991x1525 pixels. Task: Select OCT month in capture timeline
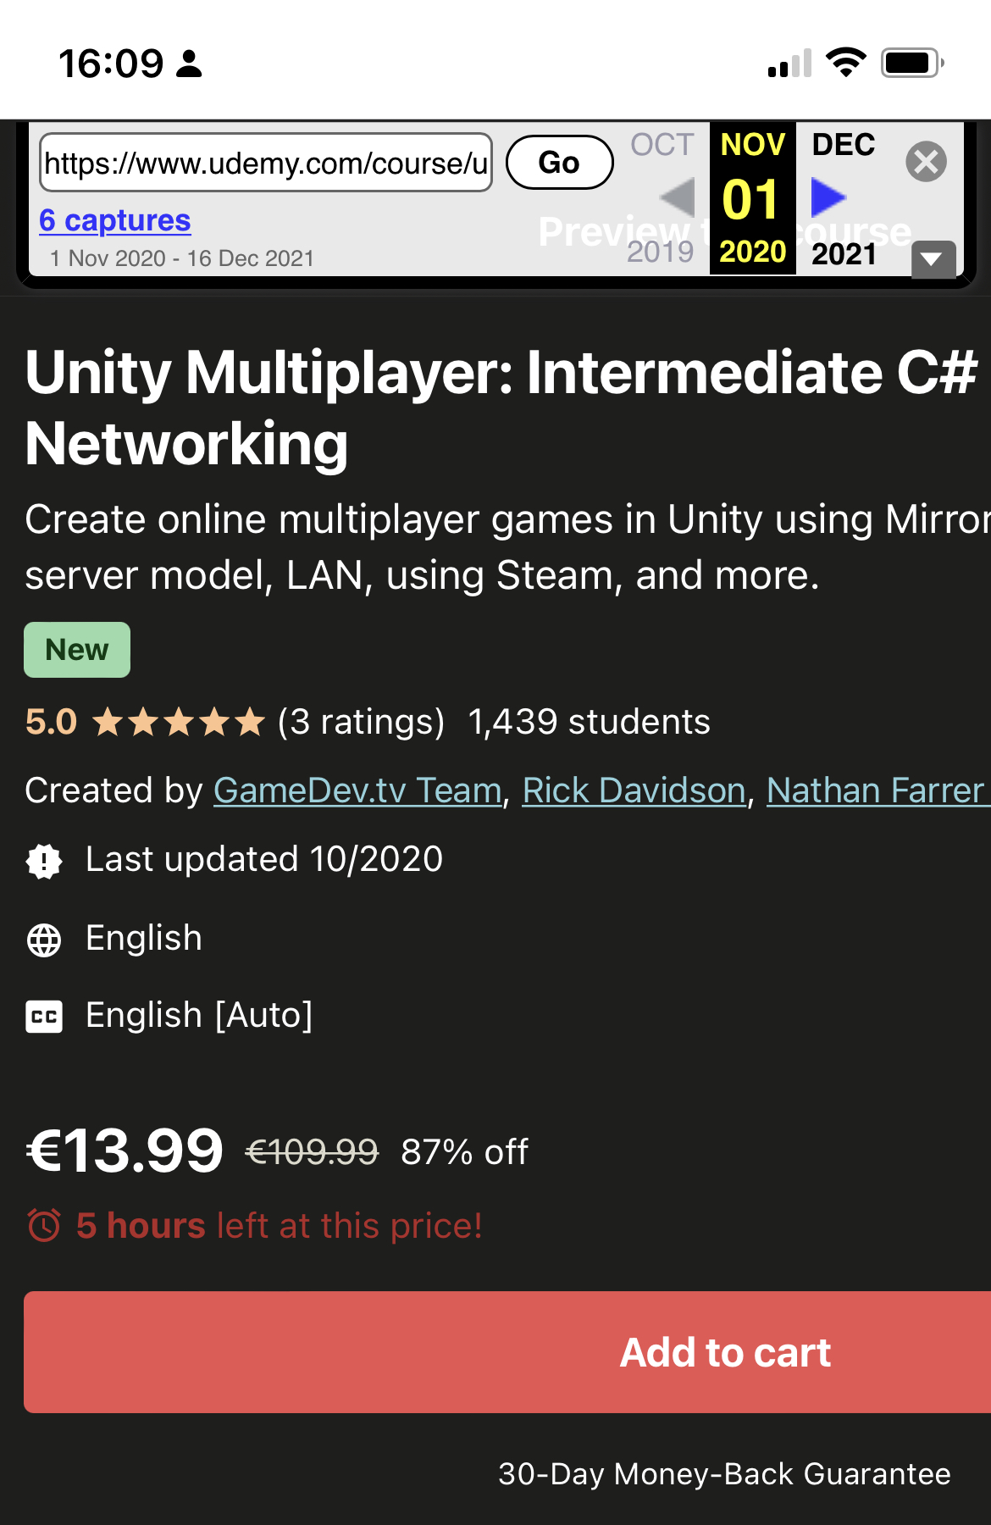click(x=662, y=145)
